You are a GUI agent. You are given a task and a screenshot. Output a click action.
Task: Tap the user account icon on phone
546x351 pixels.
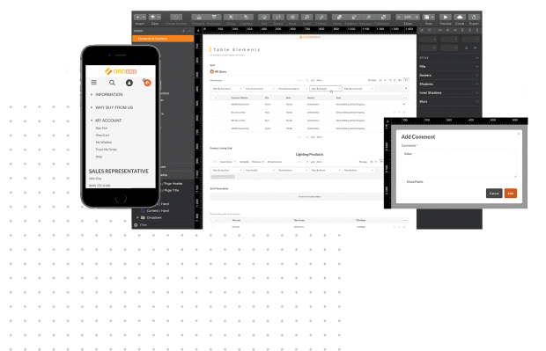[129, 83]
